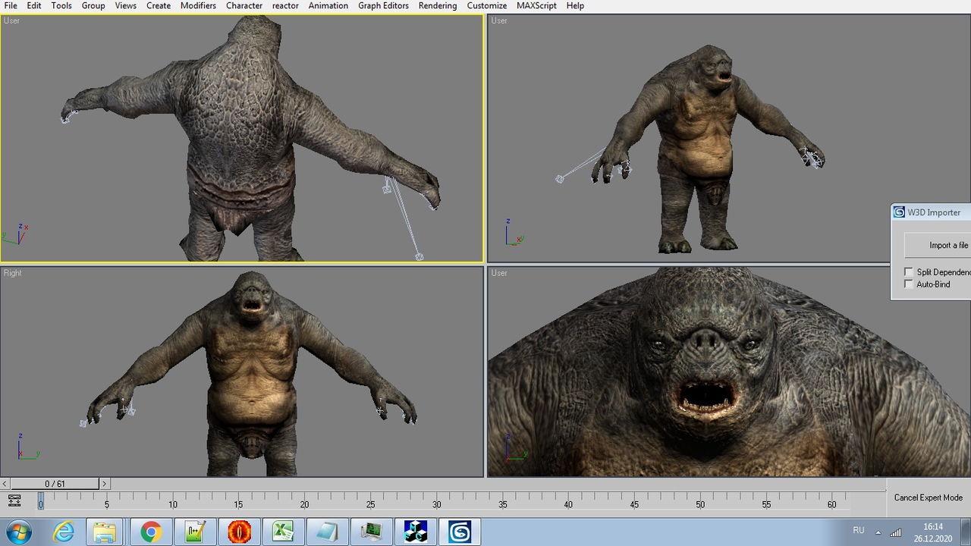
Task: Click the network signal tray icon
Action: tap(896, 532)
